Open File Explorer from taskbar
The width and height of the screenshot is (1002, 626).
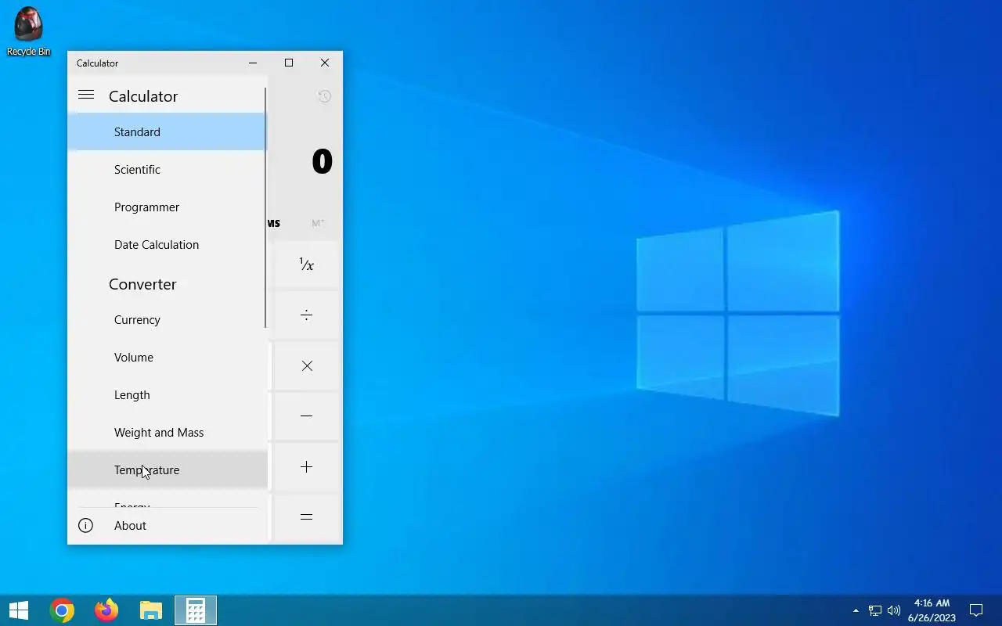(150, 610)
